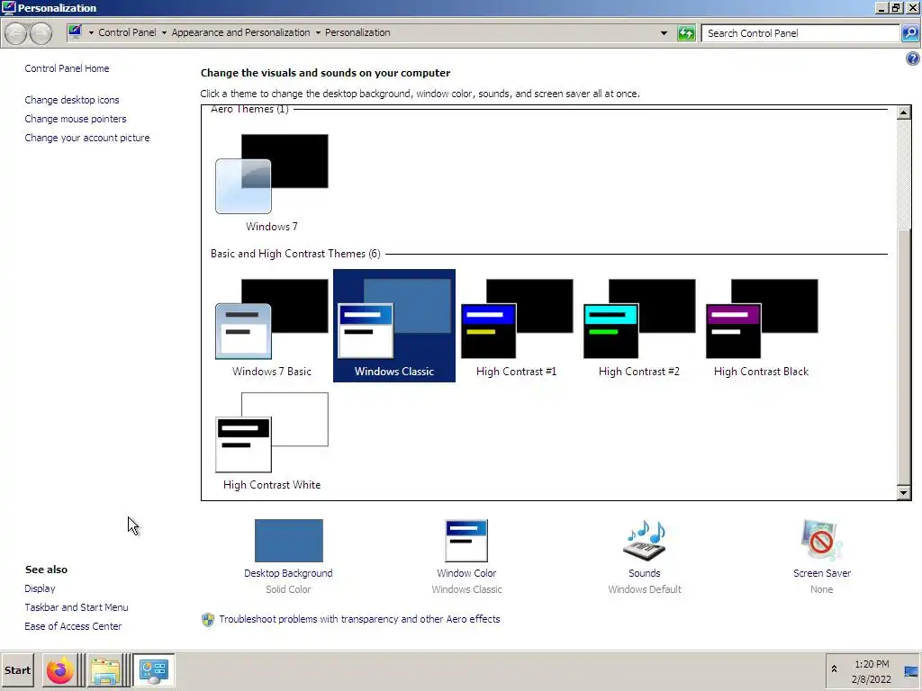Click the "Aero Themes (1)" header

coord(250,109)
